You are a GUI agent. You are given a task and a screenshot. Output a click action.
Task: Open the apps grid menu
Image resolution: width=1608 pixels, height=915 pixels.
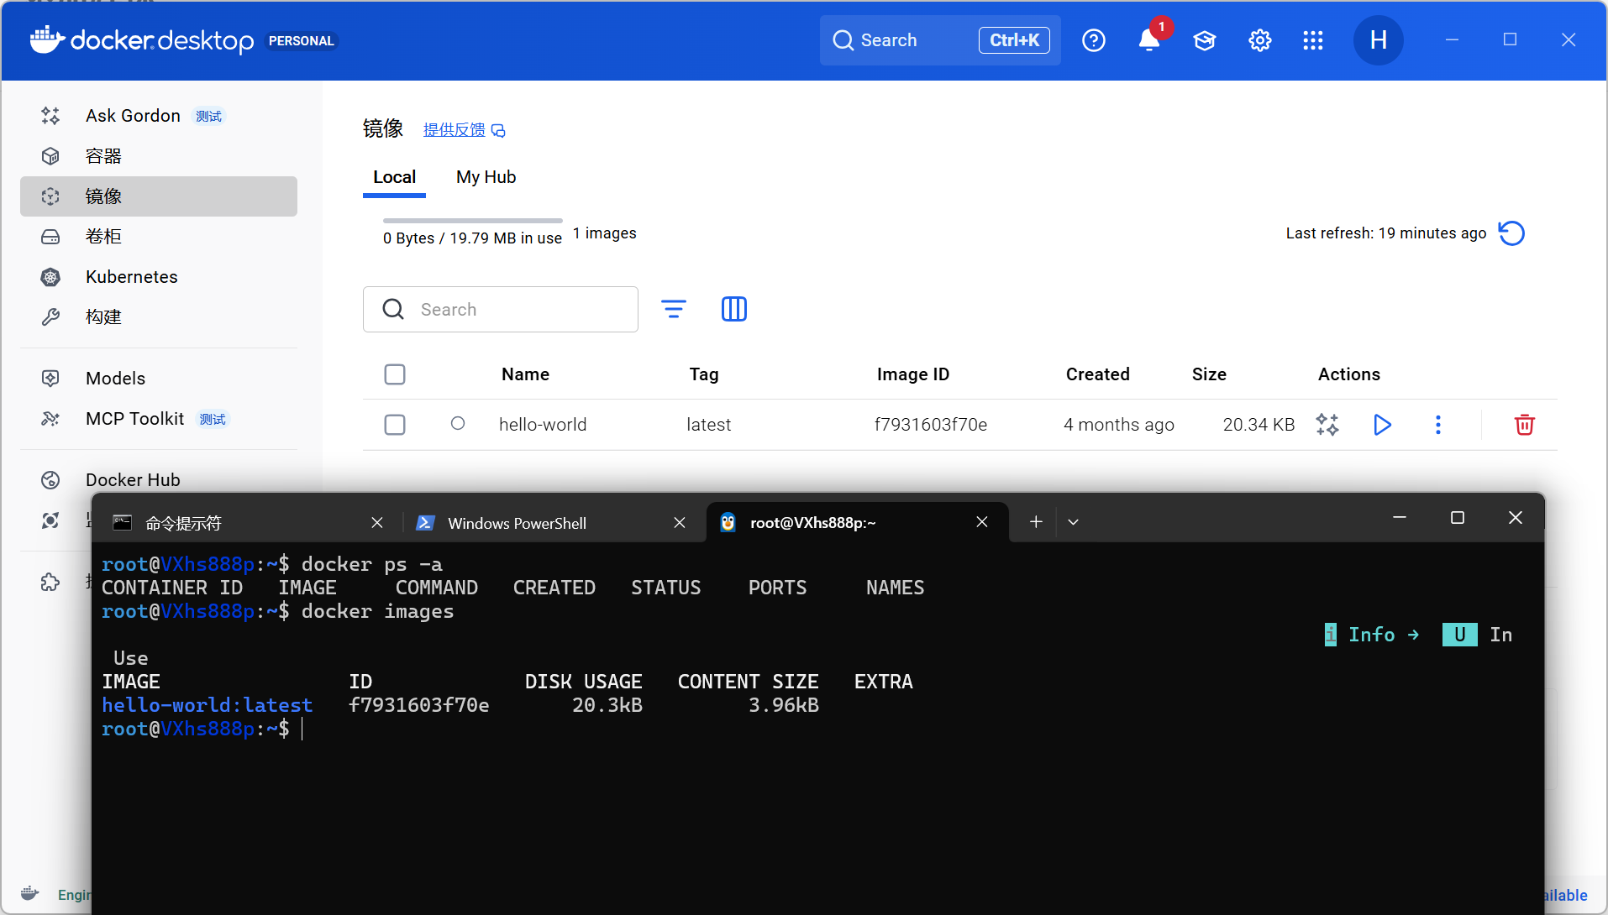(1312, 40)
